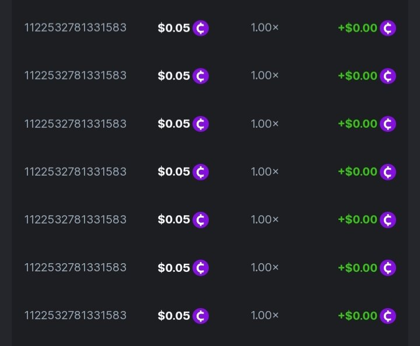Screen dimensions: 420x346
Task: Click the green +$0.00 profit in the sixth row
Action: pos(358,268)
